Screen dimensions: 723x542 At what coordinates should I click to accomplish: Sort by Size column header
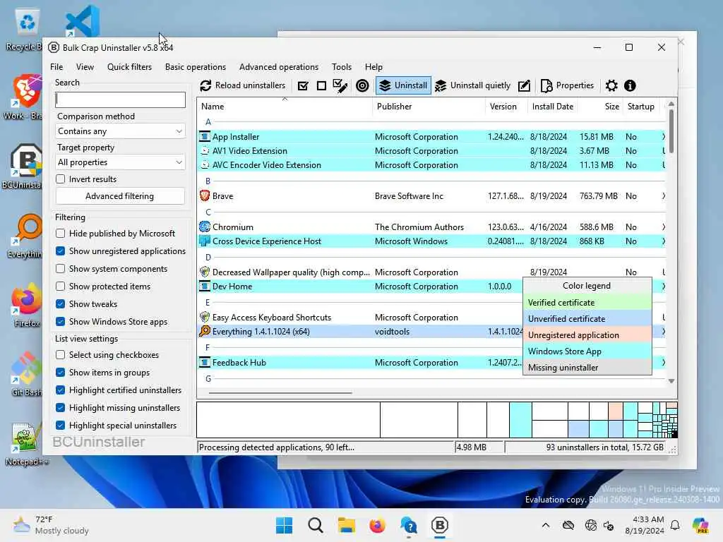600,107
